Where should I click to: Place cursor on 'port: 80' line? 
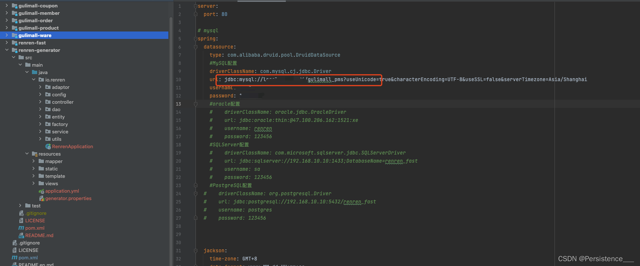(216, 14)
